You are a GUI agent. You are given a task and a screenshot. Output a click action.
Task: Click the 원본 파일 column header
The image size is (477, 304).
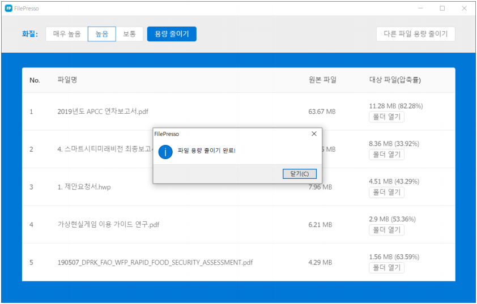click(x=322, y=80)
